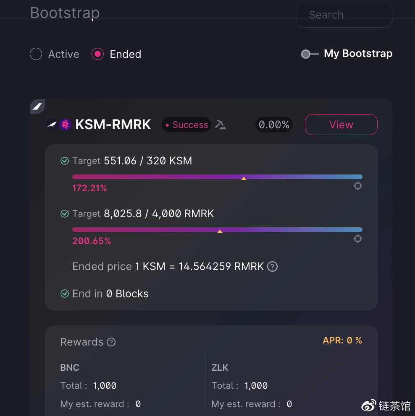This screenshot has width=415, height=416.
Task: Select the Active radio button
Action: tap(36, 54)
